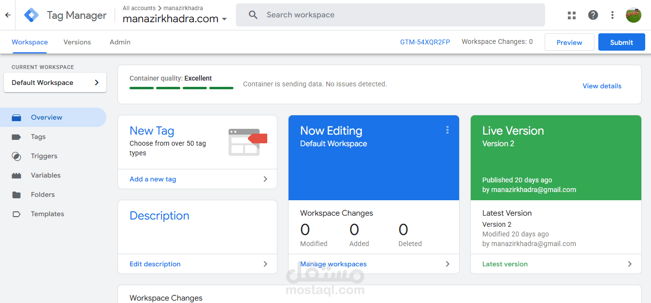This screenshot has height=303, width=651.
Task: Click the Triggers icon in sidebar
Action: click(x=16, y=156)
